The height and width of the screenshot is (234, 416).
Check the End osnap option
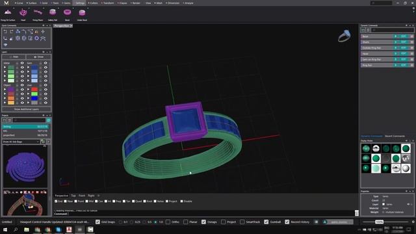click(x=56, y=201)
